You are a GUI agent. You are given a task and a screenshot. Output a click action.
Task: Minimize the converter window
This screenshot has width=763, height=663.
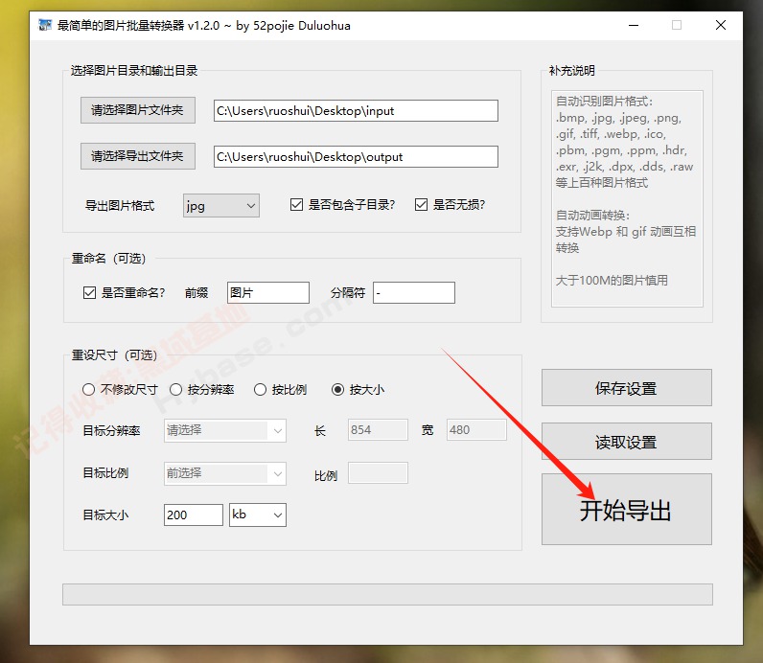click(634, 25)
